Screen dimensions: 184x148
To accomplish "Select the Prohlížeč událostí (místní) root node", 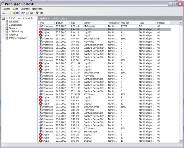I will (19, 18).
